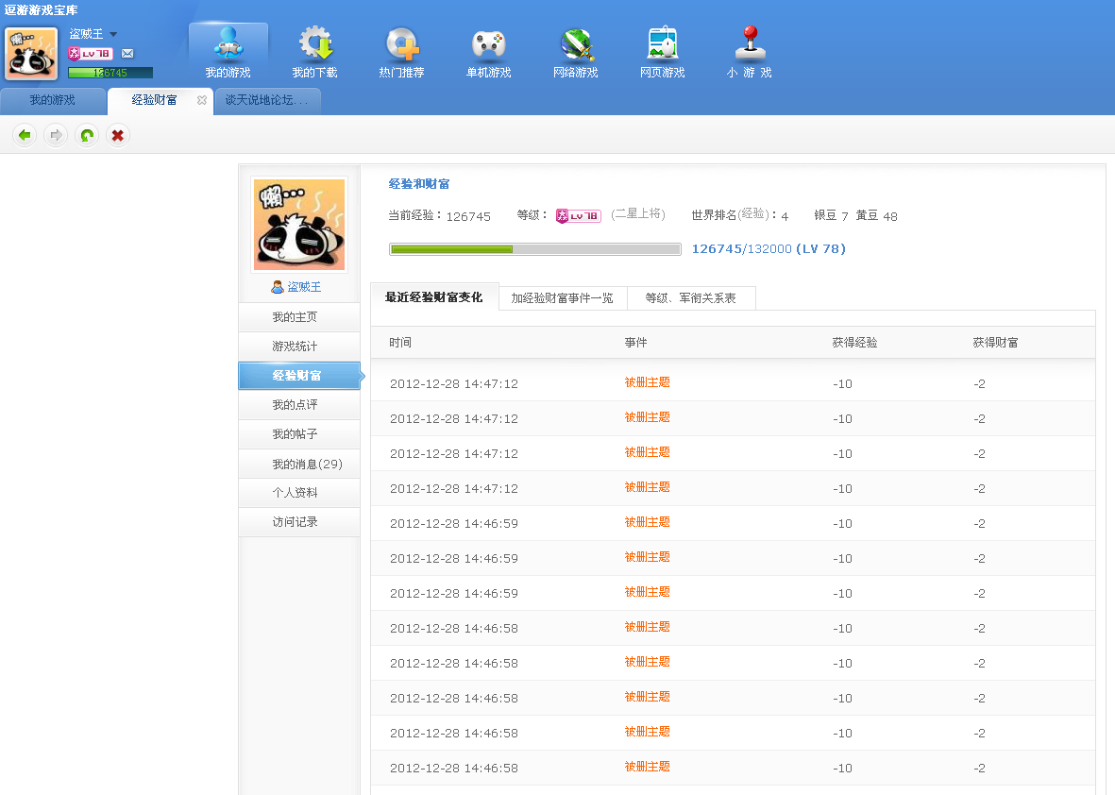Click the red stop button
Viewport: 1115px width, 795px height.
pyautogui.click(x=118, y=135)
